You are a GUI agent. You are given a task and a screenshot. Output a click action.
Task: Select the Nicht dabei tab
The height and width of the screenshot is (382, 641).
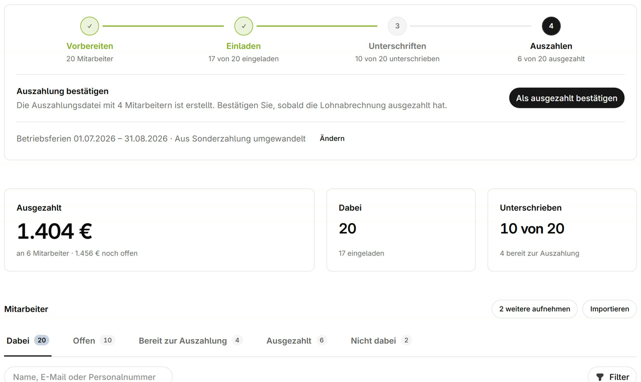tap(381, 341)
